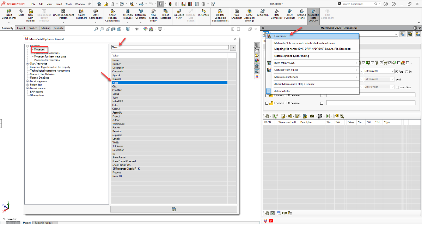Screen dimensions: 422x225
Task: Open 'About MacroSolid / Help / Licence'
Action: pyautogui.click(x=294, y=84)
